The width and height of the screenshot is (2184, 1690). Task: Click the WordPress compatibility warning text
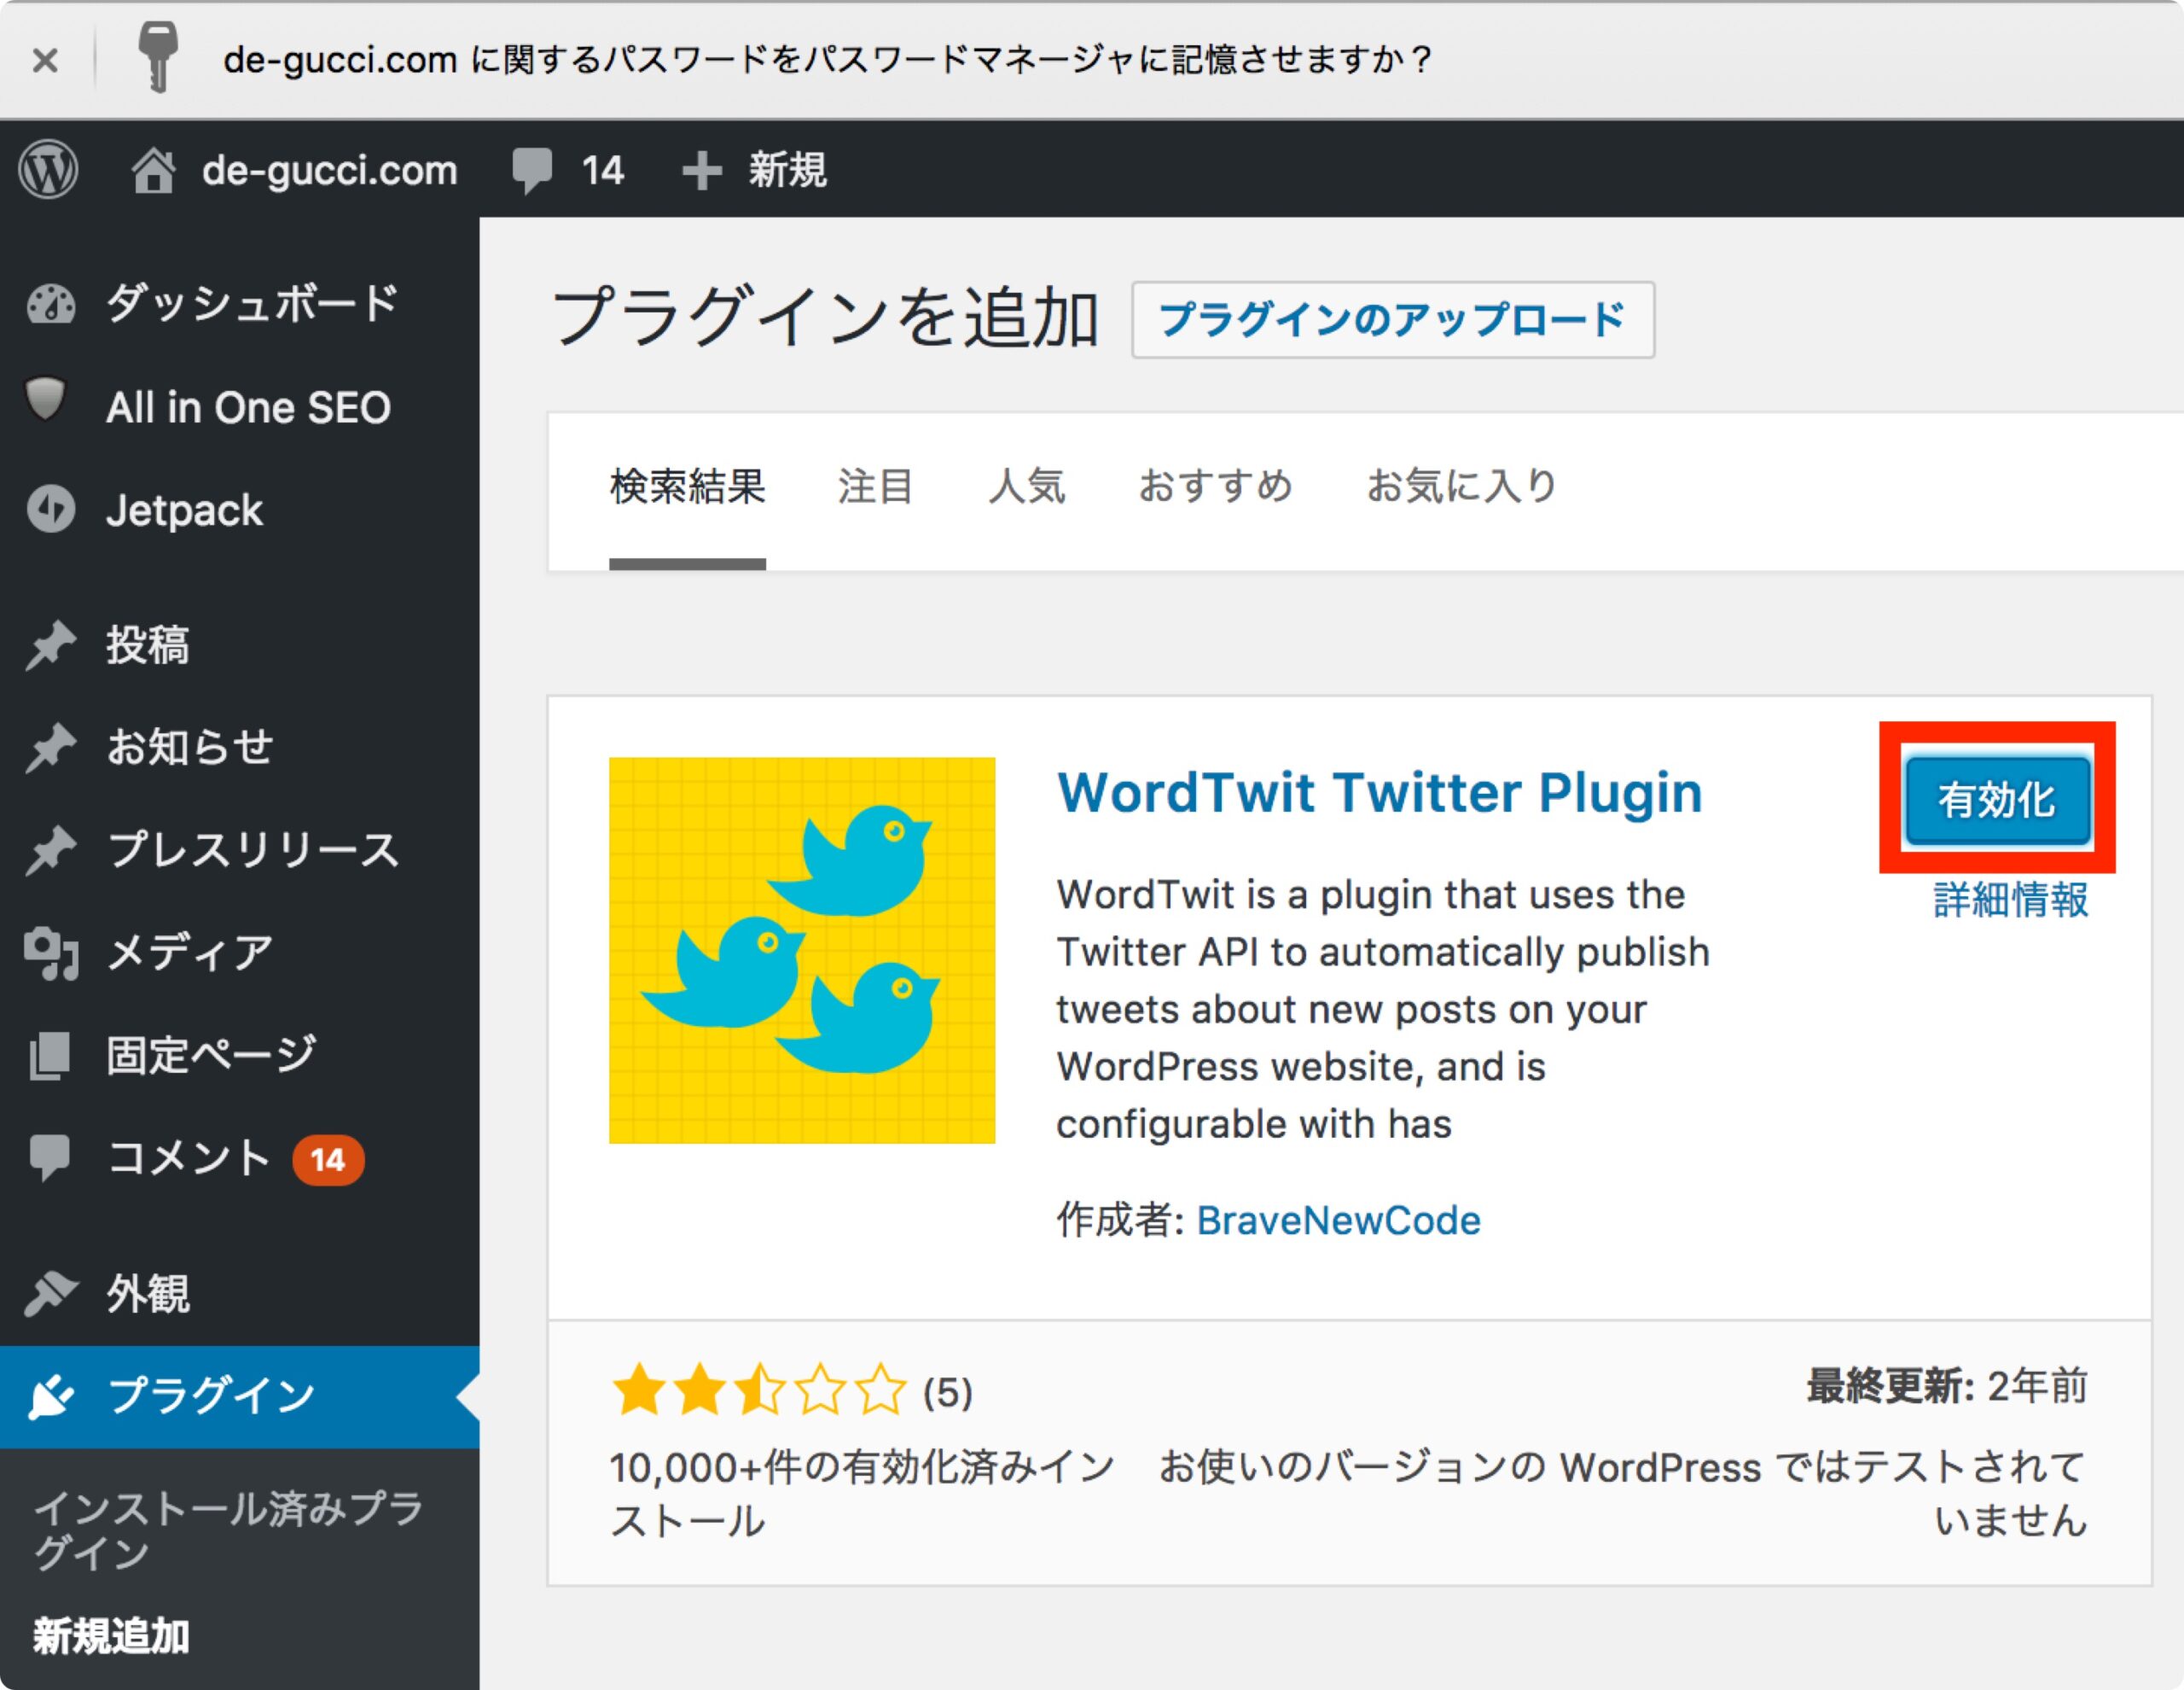[1623, 1494]
